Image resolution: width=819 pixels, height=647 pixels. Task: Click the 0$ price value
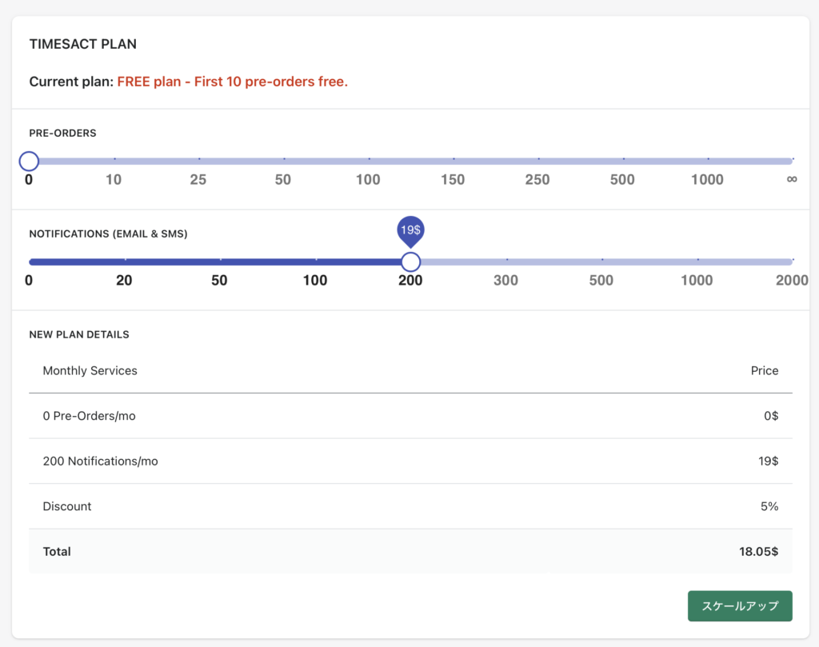coord(771,416)
